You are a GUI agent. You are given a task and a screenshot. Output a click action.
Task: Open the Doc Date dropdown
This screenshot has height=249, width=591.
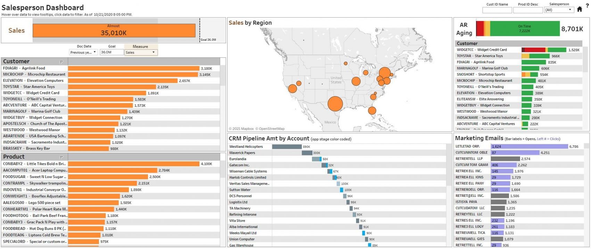[83, 52]
